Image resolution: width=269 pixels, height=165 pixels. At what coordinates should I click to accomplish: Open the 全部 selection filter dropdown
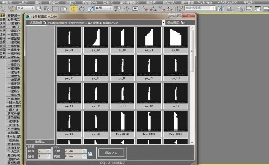tap(25, 8)
